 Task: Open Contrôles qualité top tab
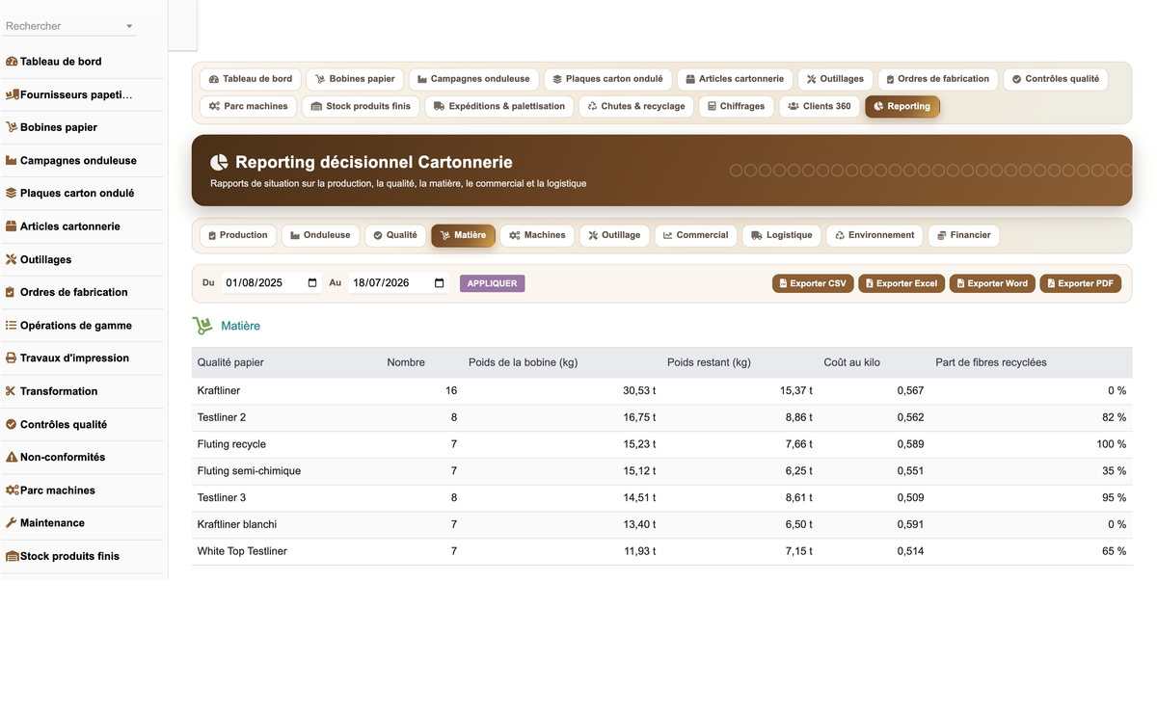coord(1056,79)
